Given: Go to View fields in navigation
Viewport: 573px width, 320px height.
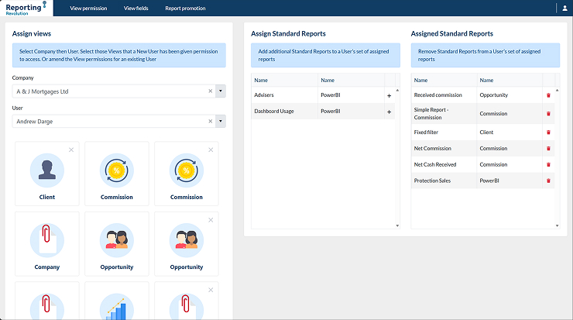Looking at the screenshot, I should 136,8.
